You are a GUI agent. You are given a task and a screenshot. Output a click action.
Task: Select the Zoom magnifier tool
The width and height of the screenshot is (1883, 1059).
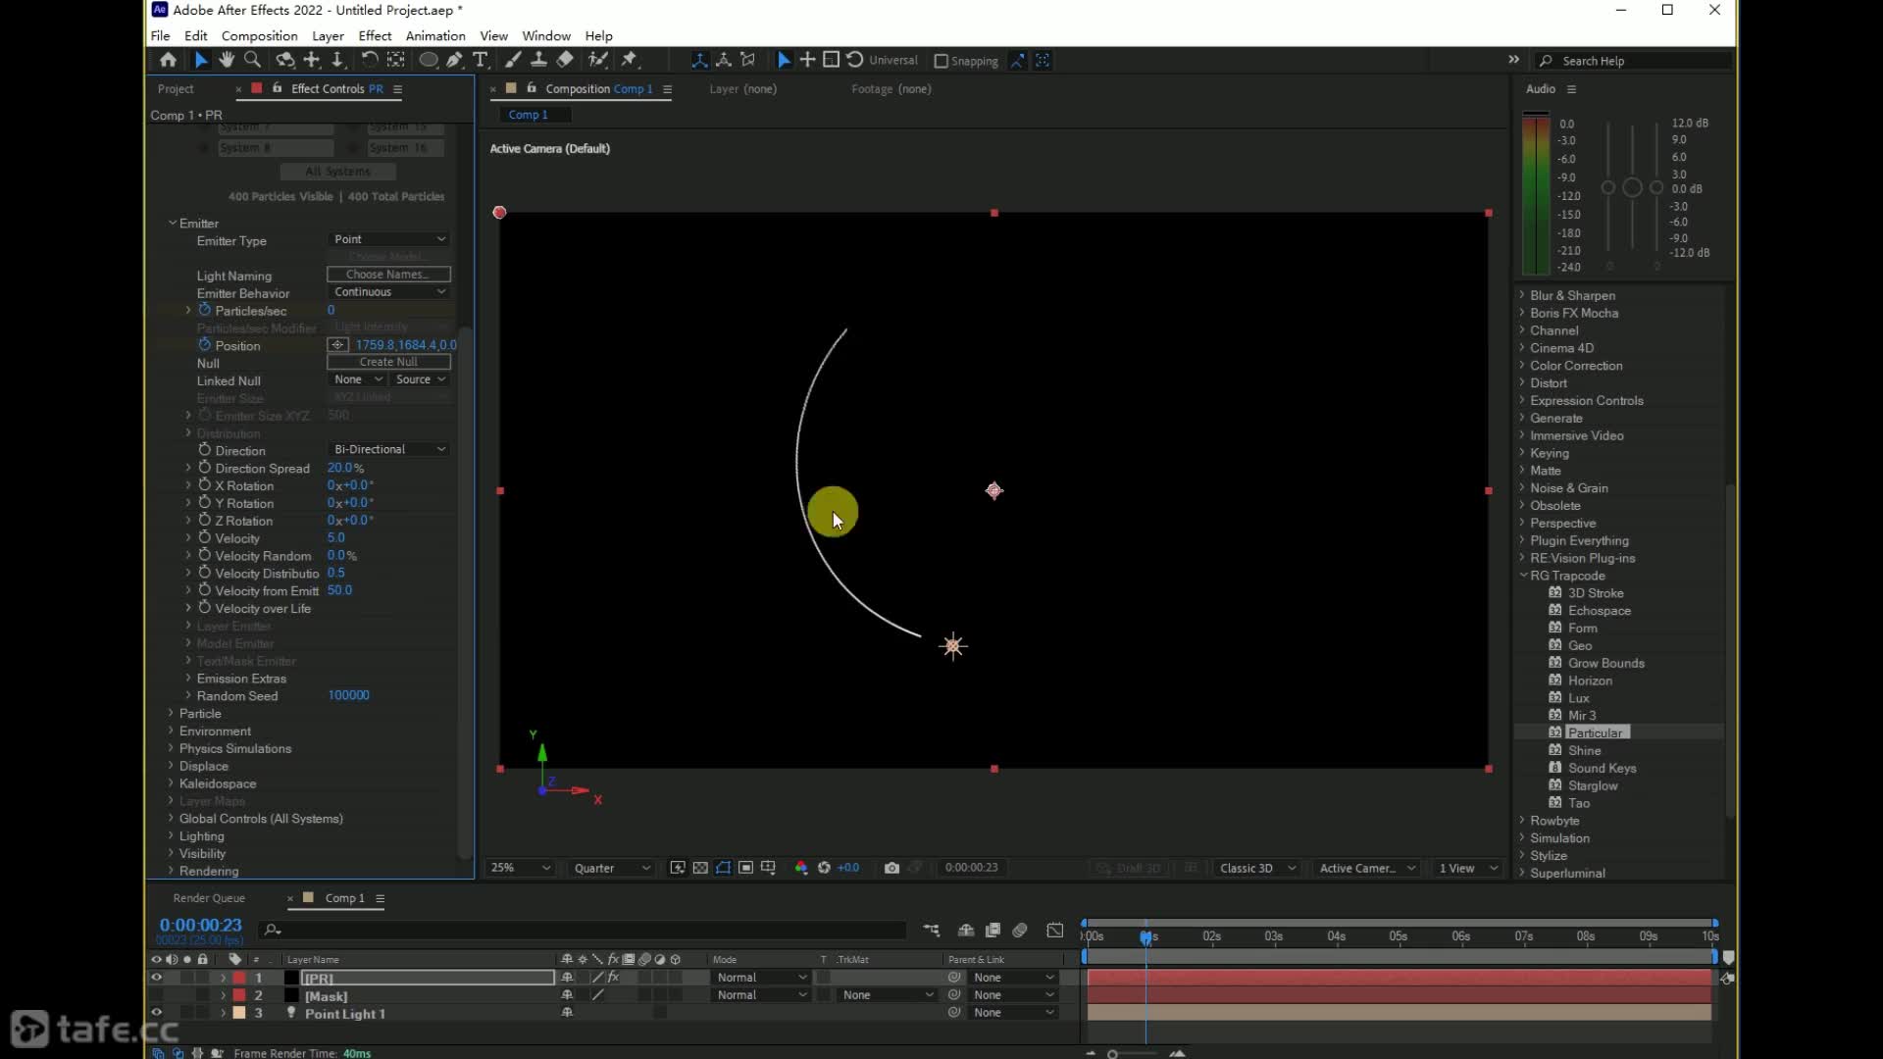click(252, 60)
